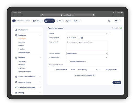Open the Relaties menu
This screenshot has width=135, height=106.
click(60, 21)
